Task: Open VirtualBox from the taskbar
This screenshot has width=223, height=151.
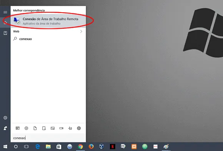Action: pos(102,146)
